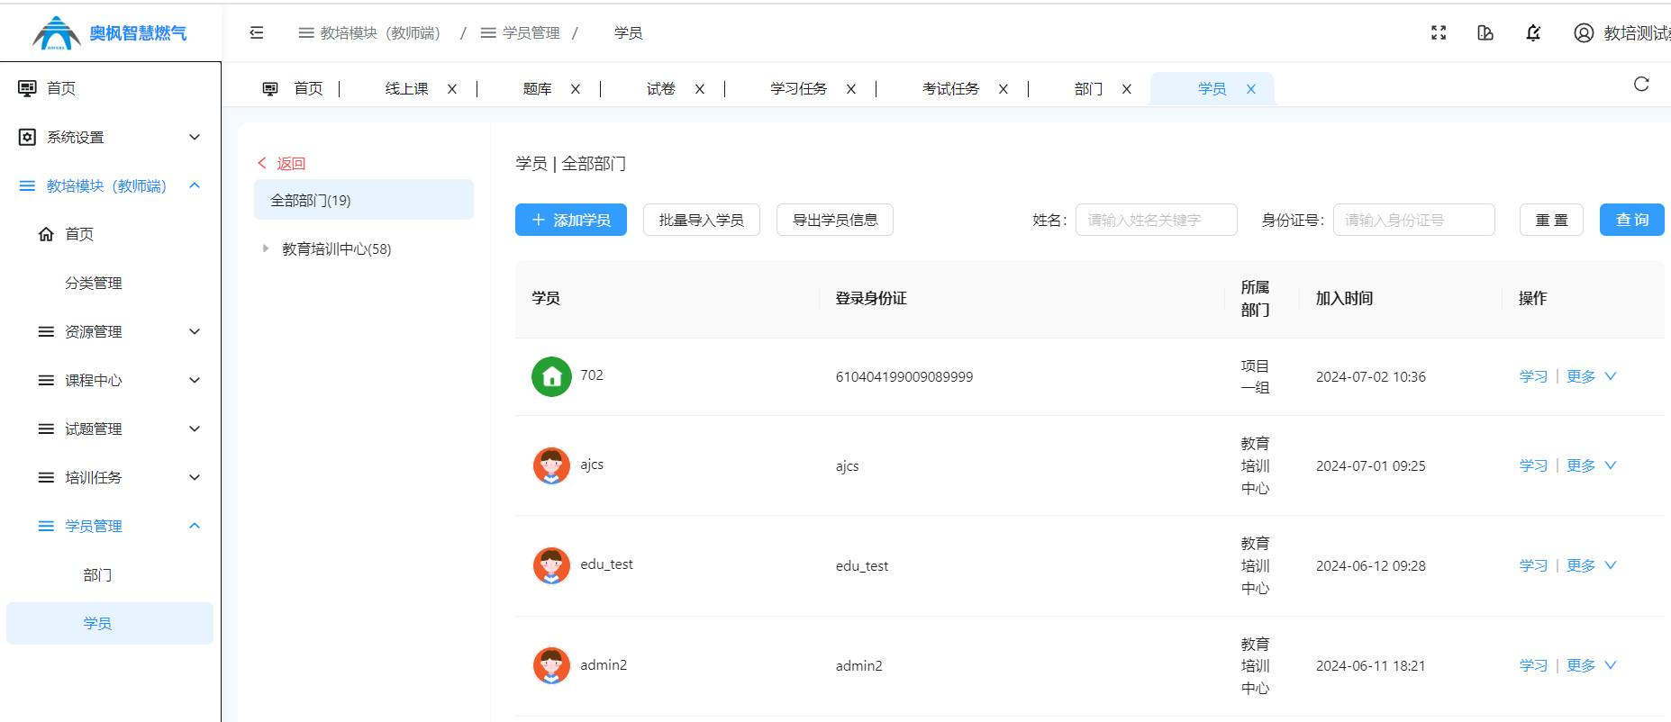Switch to the 线上课 tab
The width and height of the screenshot is (1671, 722).
[x=406, y=89]
